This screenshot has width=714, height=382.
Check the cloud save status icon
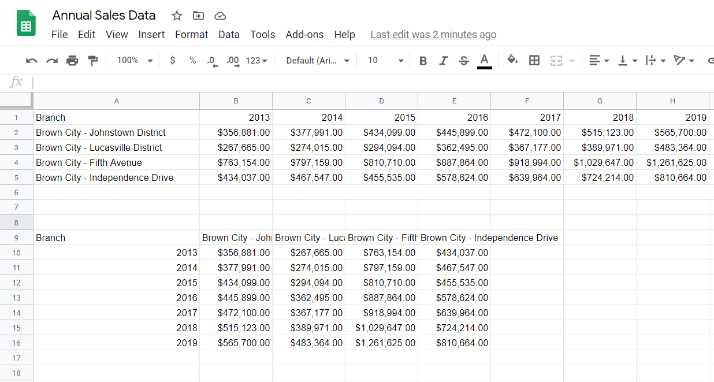[220, 16]
